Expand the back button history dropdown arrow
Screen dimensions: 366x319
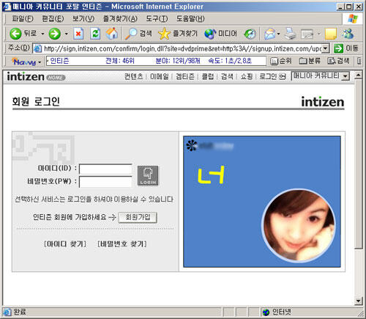42,34
